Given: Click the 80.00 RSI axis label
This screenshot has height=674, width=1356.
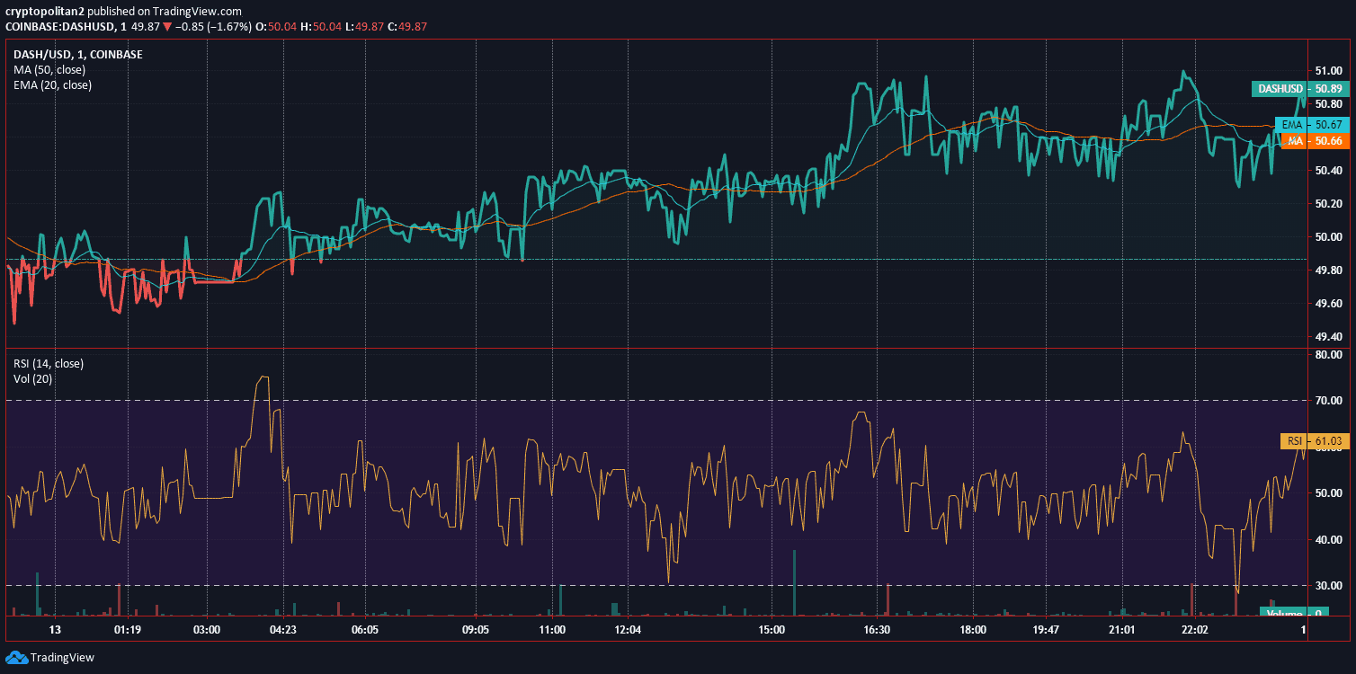Looking at the screenshot, I should coord(1329,355).
